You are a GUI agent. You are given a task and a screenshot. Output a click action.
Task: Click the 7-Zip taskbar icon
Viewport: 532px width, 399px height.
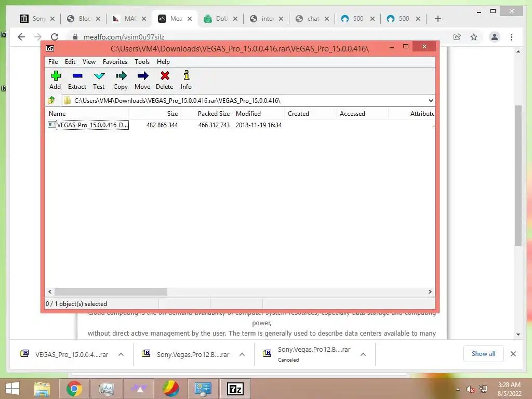pyautogui.click(x=235, y=389)
